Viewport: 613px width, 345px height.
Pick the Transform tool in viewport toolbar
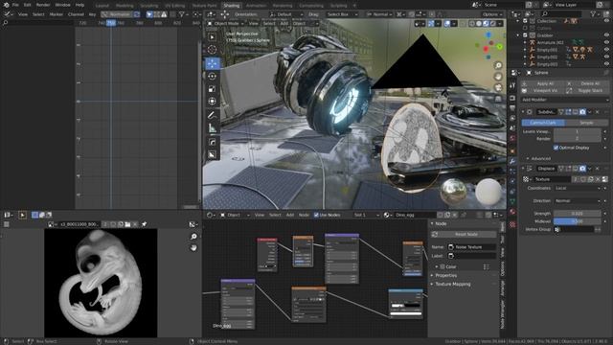(x=212, y=102)
